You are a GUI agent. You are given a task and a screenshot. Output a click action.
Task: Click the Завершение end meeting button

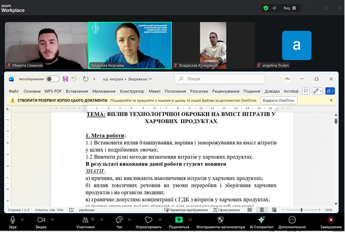(x=330, y=220)
